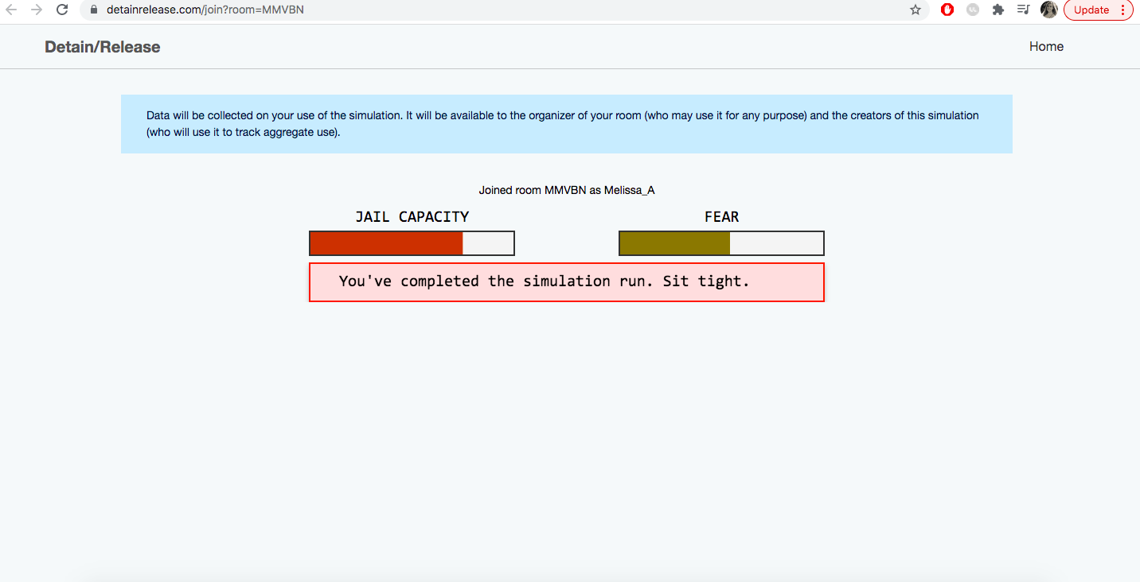The width and height of the screenshot is (1140, 582).
Task: Click the browser back arrow
Action: point(11,10)
